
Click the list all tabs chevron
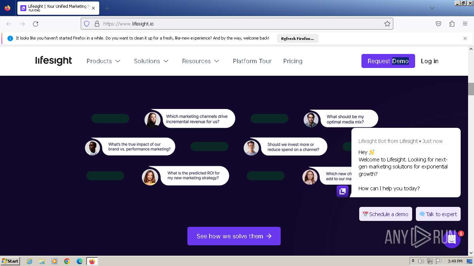tap(432, 8)
